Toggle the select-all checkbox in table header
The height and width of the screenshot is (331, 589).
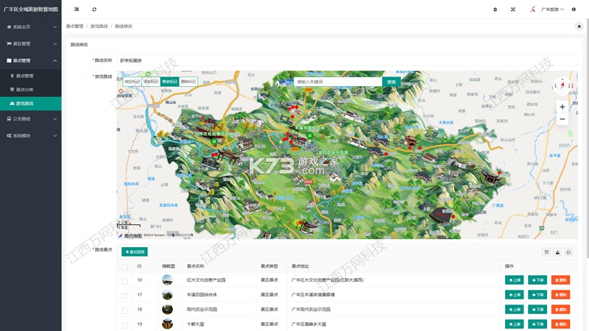click(124, 267)
